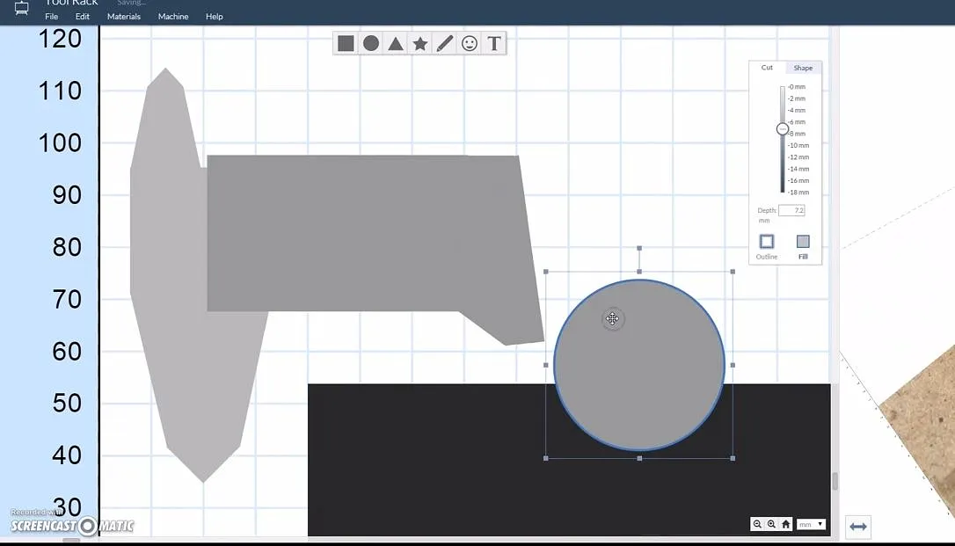
Task: Zoom out of the canvas
Action: tap(757, 524)
